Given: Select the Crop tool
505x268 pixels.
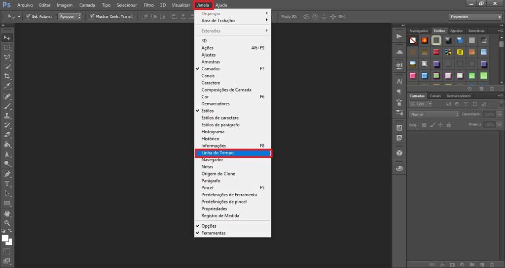Looking at the screenshot, I should point(7,76).
